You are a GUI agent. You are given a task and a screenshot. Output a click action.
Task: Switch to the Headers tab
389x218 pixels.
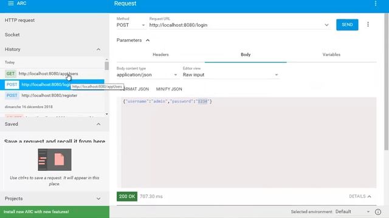pyautogui.click(x=160, y=54)
